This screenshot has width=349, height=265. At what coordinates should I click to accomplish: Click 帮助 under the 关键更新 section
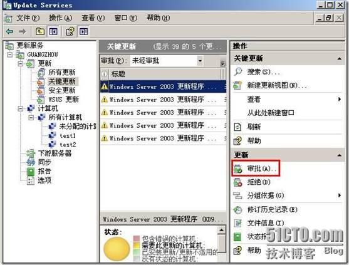click(254, 141)
